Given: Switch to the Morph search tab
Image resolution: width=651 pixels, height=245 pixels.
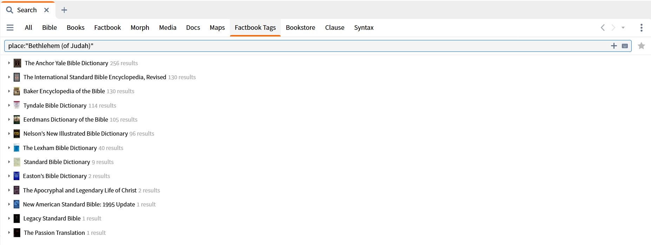Looking at the screenshot, I should 140,27.
